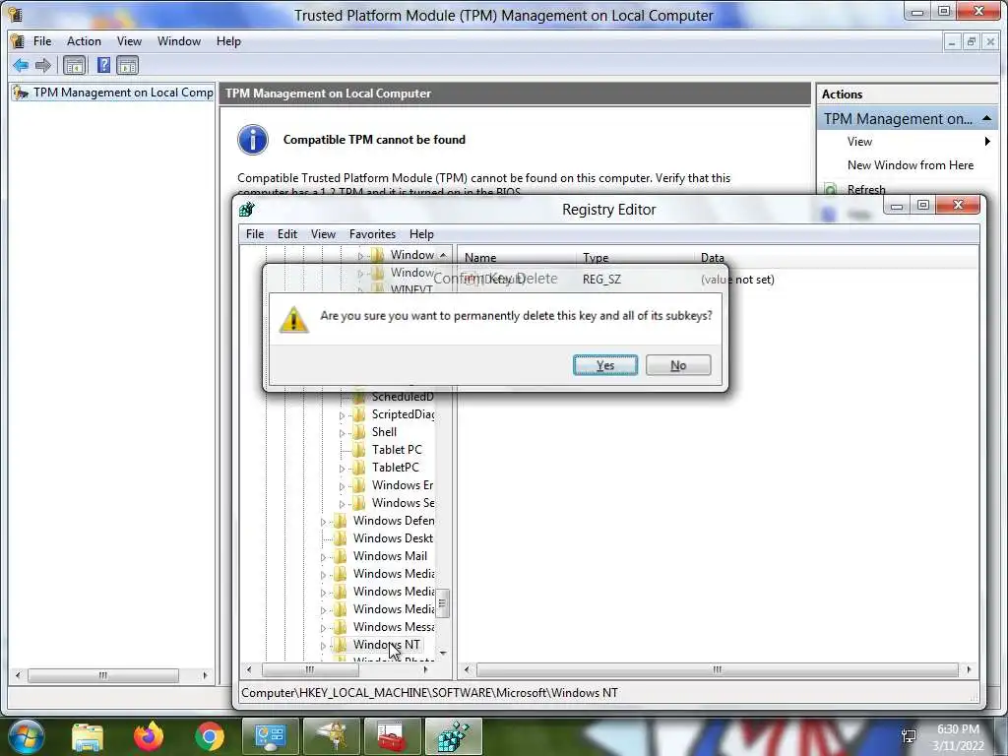Click the taskbar clock showing 6:30 PM
This screenshot has width=1008, height=756.
click(x=958, y=729)
